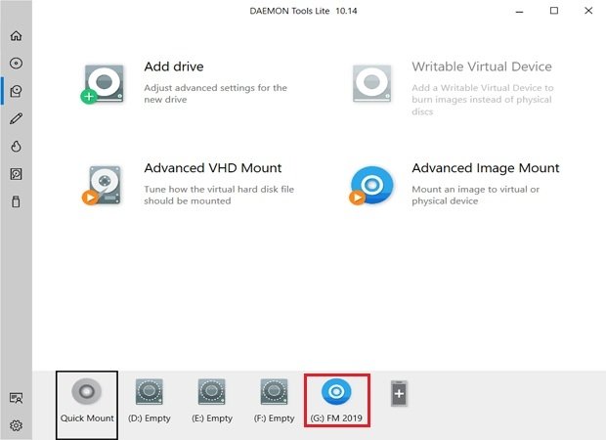Image resolution: width=606 pixels, height=440 pixels.
Task: Minimize the DAEMON Tools Lite window
Action: click(x=519, y=11)
